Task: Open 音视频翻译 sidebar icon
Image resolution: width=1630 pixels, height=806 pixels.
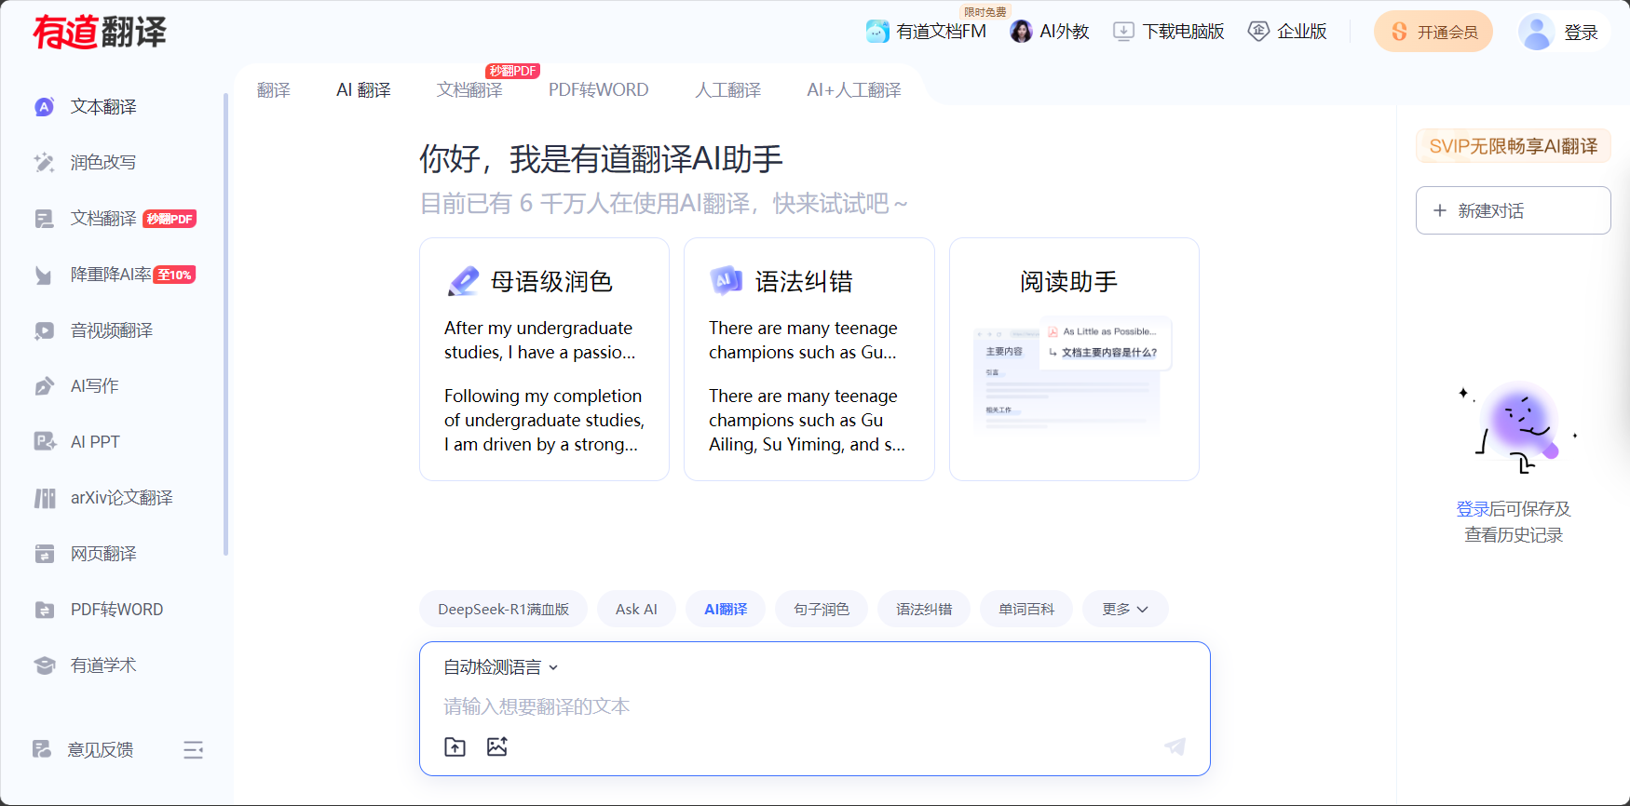Action: point(44,330)
